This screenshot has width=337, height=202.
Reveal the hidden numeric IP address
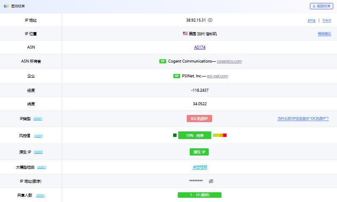click(211, 181)
